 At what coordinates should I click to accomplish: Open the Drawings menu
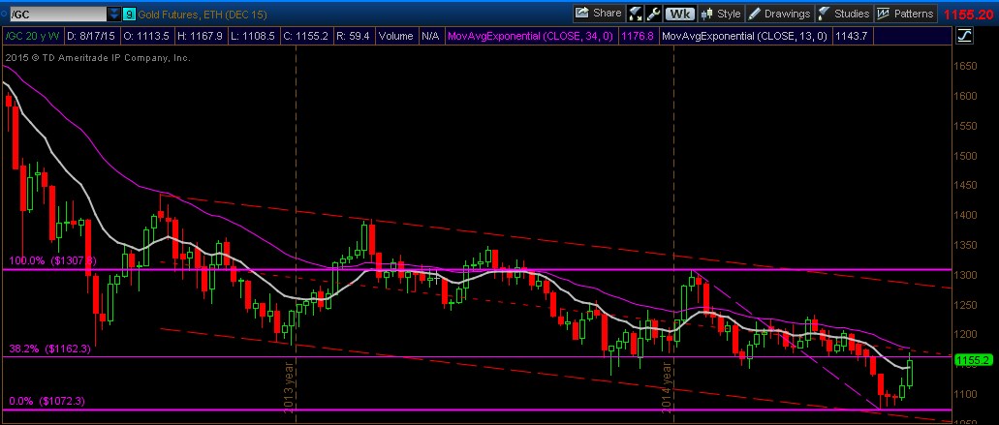pyautogui.click(x=779, y=14)
